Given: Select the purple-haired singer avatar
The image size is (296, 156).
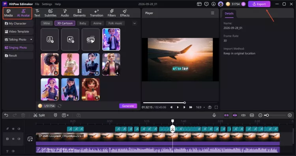Looking at the screenshot, I should 50,89.
